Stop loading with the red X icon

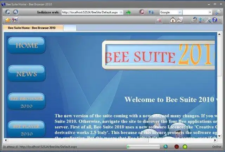[142, 12]
